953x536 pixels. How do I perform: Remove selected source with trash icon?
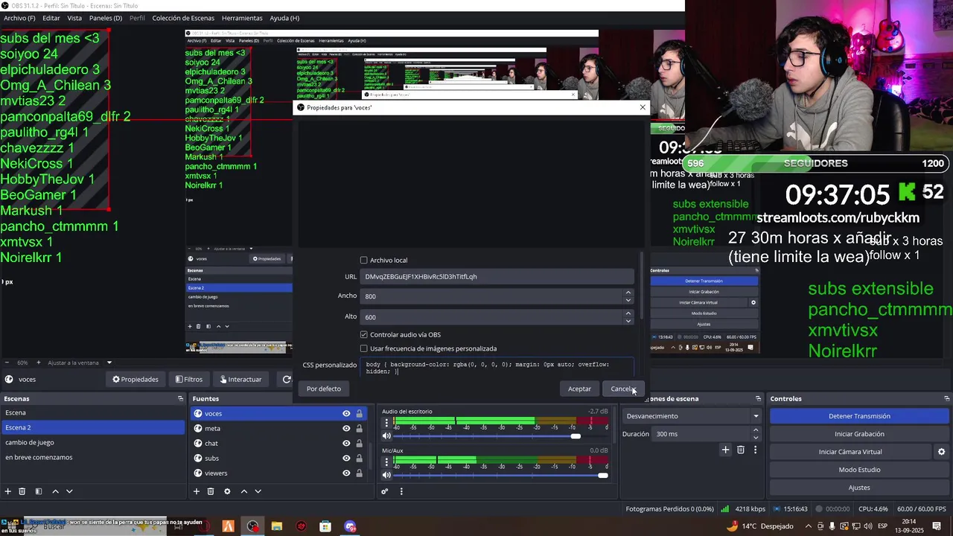pyautogui.click(x=211, y=491)
